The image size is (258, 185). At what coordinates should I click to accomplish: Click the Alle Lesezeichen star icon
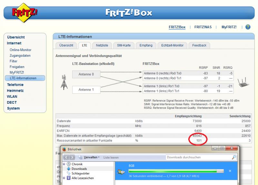(x=69, y=178)
